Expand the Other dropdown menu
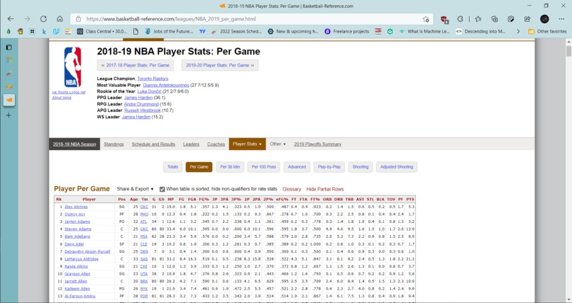Viewport: 572px width, 303px height. tap(277, 144)
